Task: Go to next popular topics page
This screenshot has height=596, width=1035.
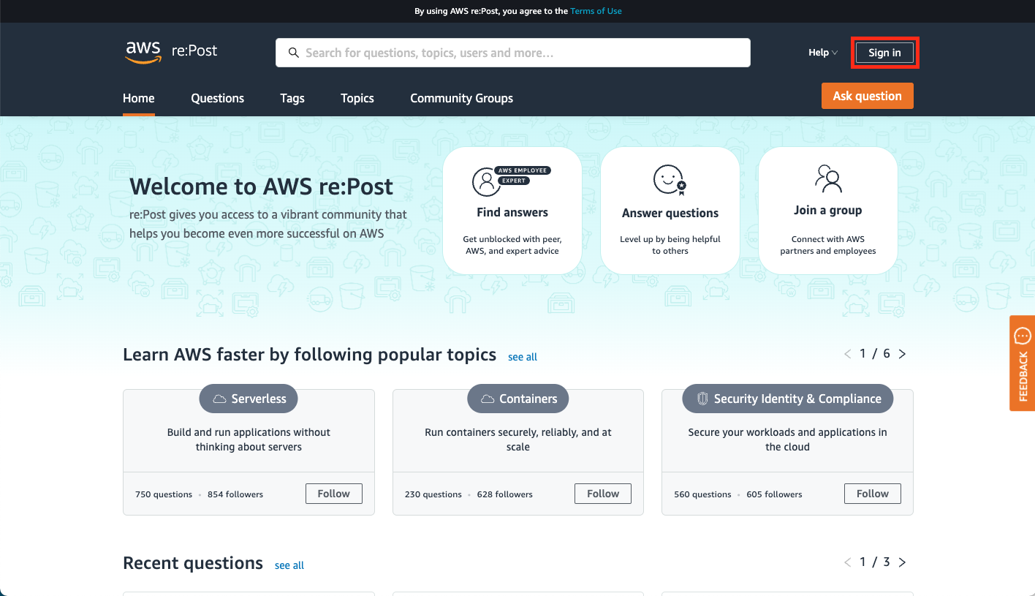Action: pos(902,354)
